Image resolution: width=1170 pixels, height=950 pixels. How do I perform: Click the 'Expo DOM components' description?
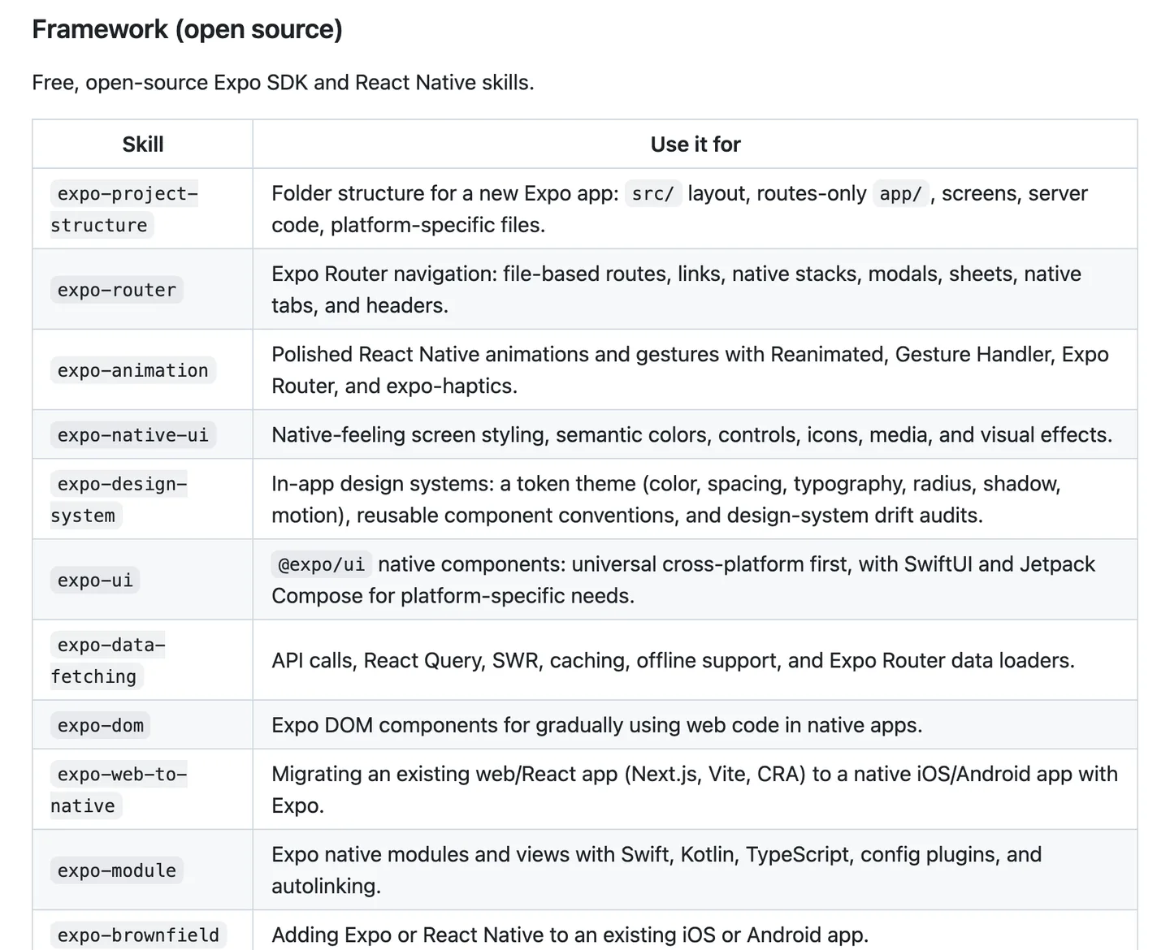click(x=596, y=724)
